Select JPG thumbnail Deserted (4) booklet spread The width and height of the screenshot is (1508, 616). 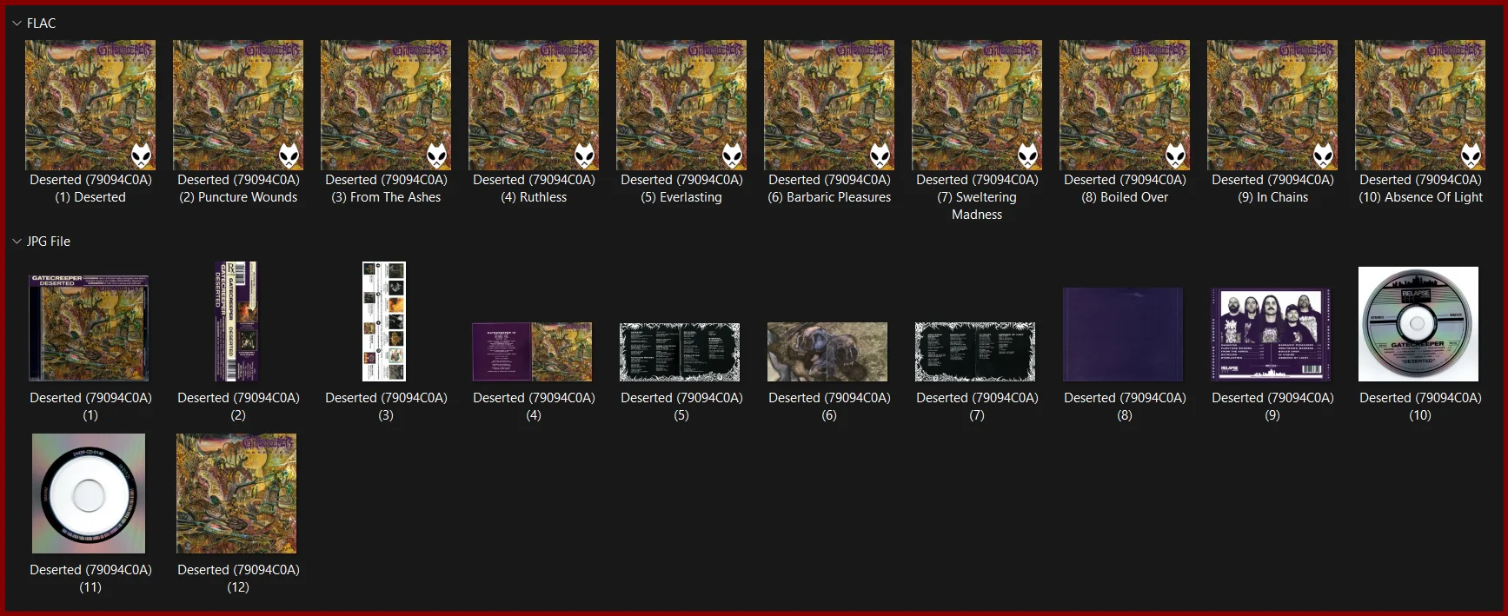(x=532, y=352)
